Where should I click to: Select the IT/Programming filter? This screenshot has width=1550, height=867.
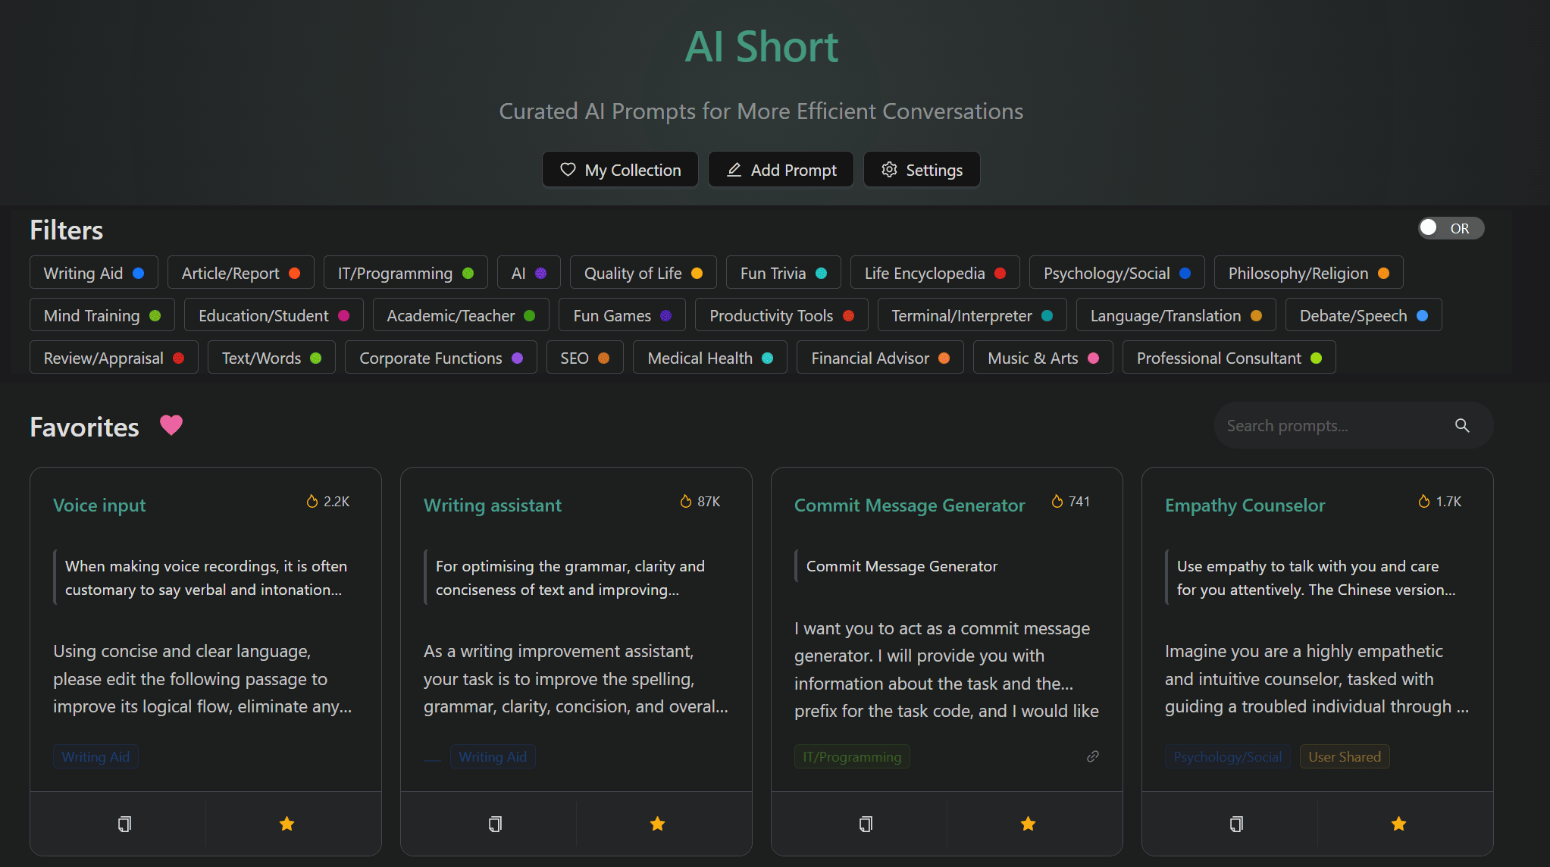pyautogui.click(x=406, y=272)
